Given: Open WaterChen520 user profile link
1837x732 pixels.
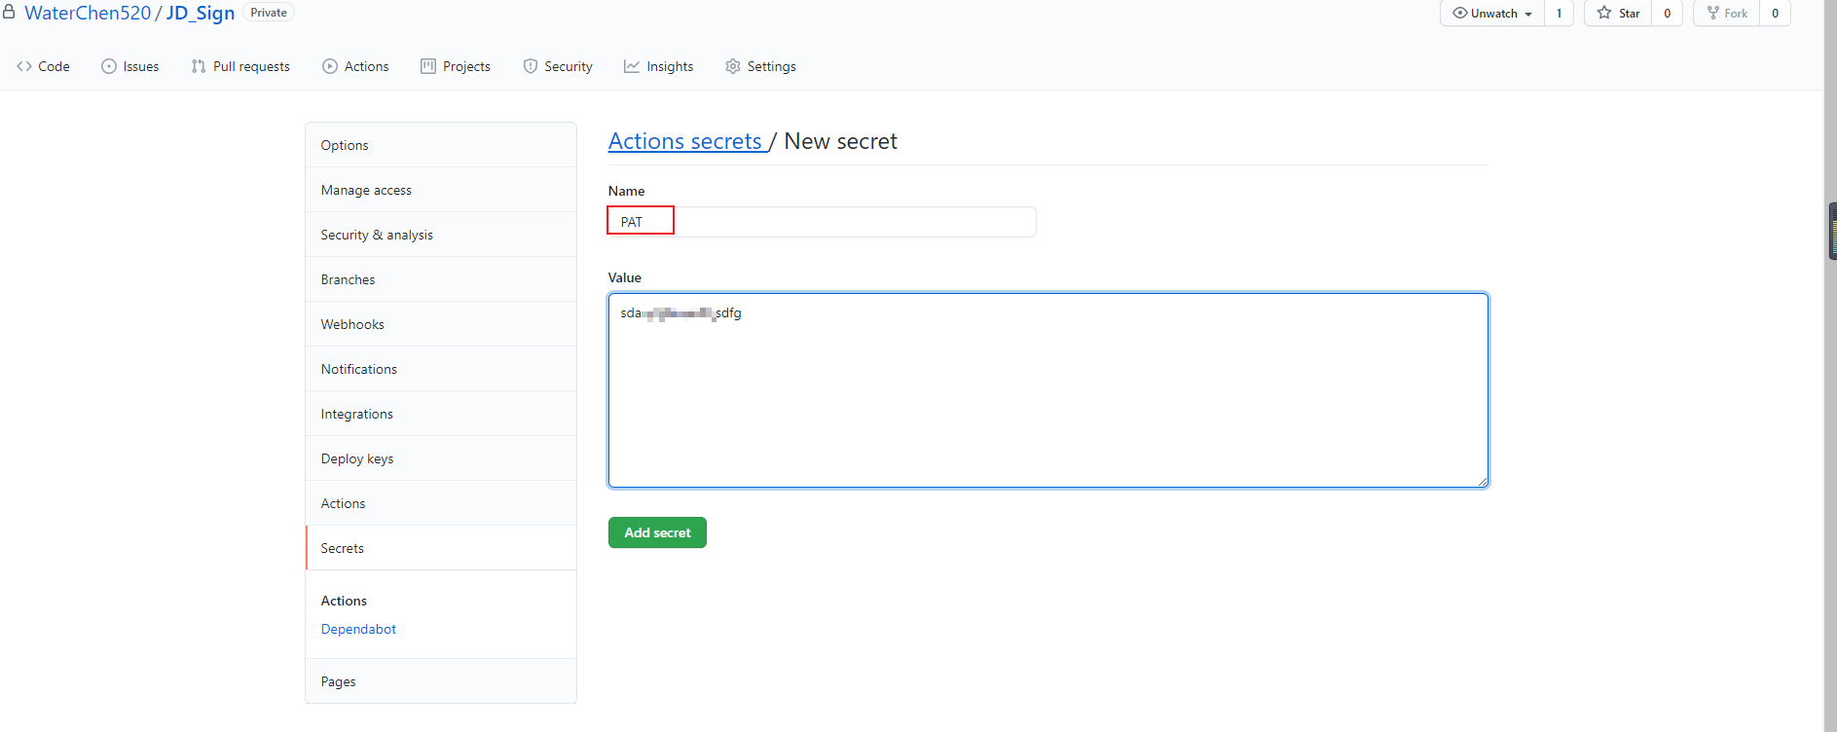Looking at the screenshot, I should [88, 13].
